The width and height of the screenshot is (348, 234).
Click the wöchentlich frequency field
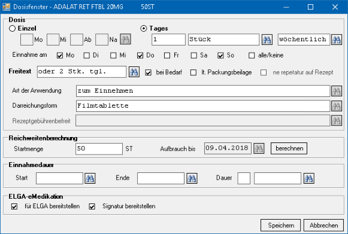tap(304, 39)
